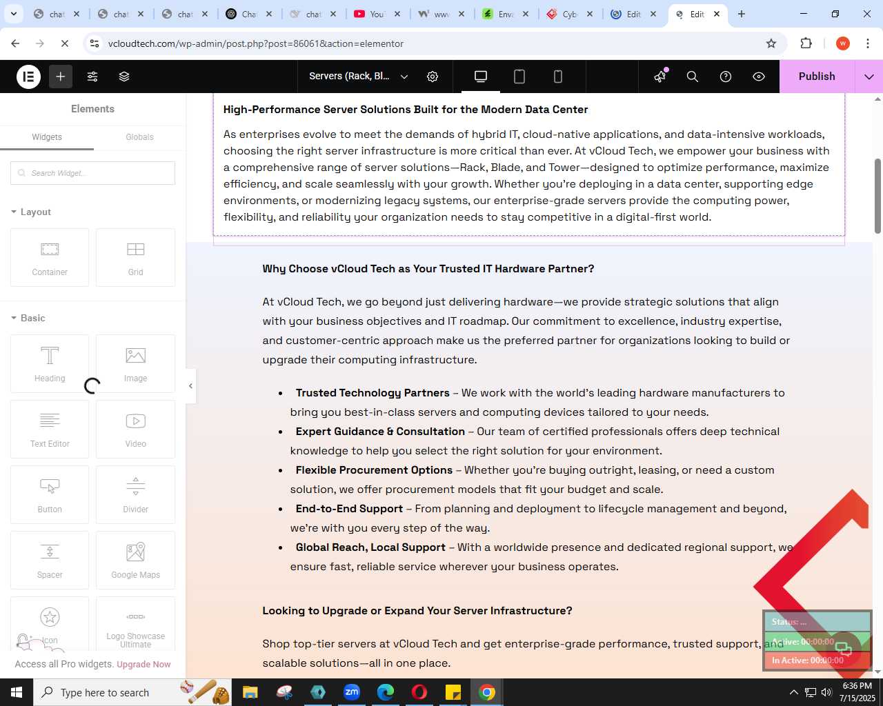Viewport: 883px width, 706px height.
Task: Click the Upgrade Now link
Action: (x=143, y=665)
